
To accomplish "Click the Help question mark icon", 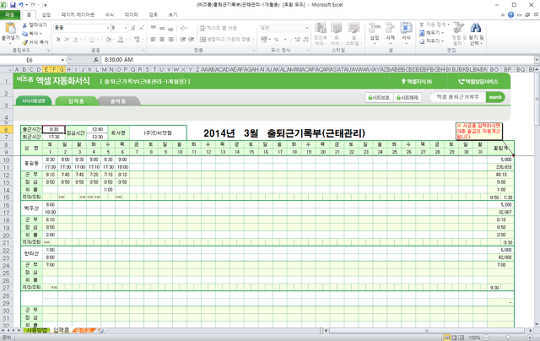I will coord(510,15).
